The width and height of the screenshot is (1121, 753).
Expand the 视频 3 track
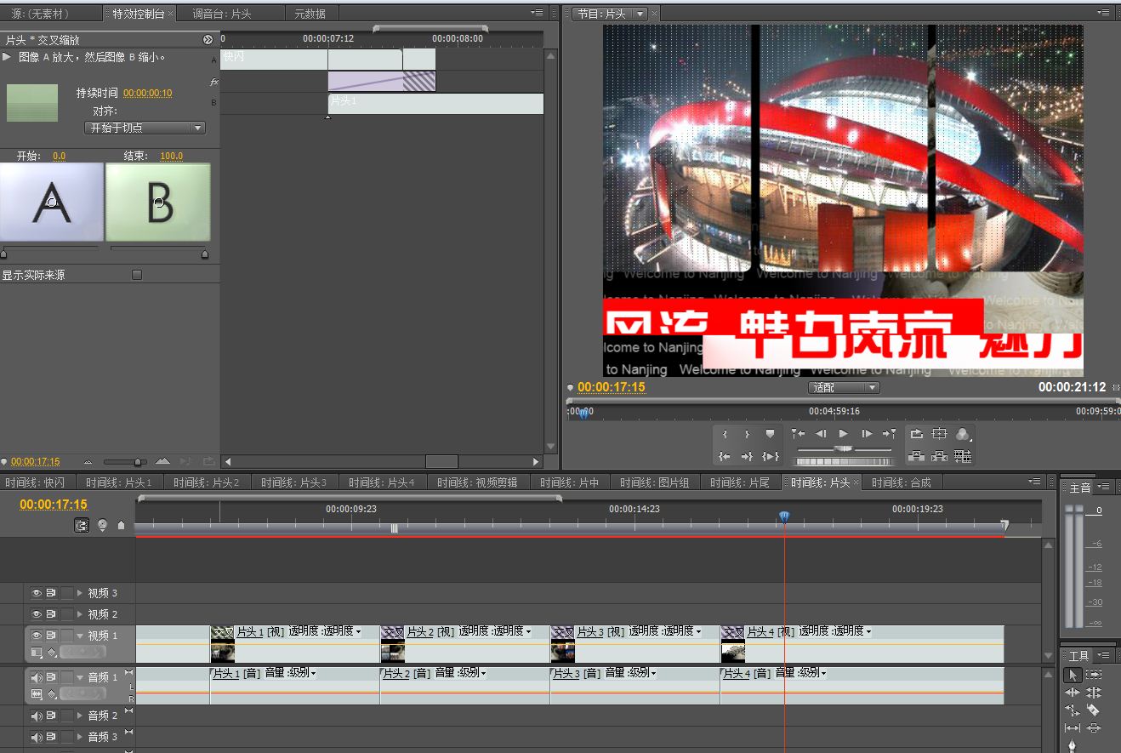(x=81, y=593)
